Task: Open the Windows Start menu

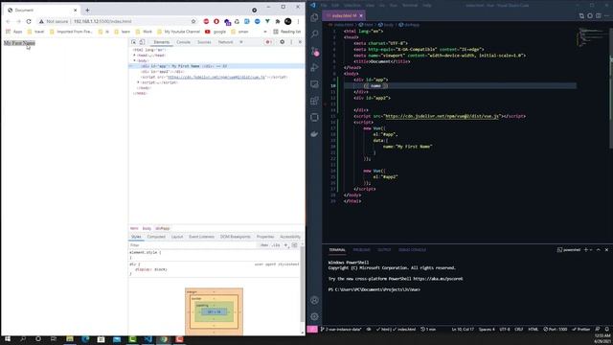Action: point(7,339)
